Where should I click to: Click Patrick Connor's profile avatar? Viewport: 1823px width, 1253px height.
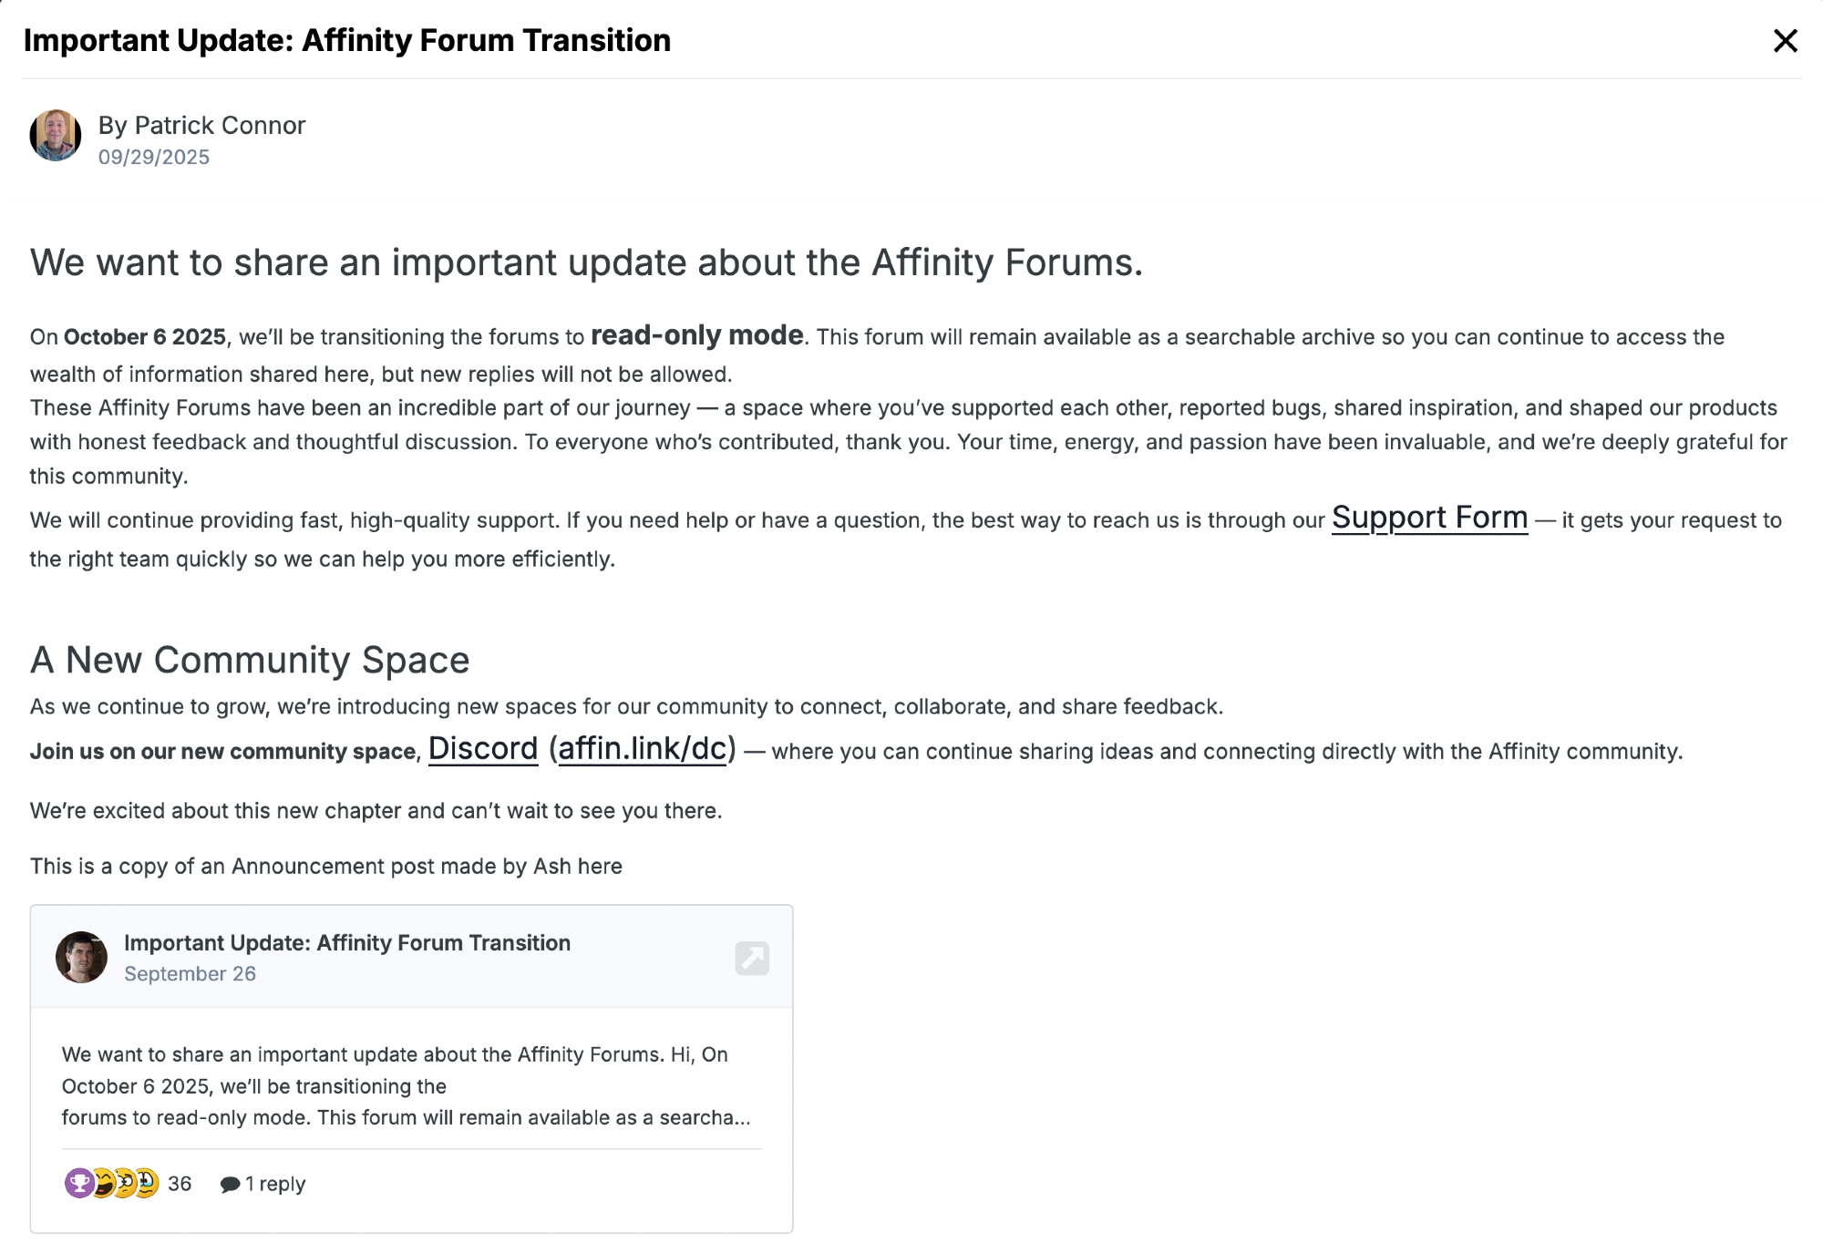tap(56, 136)
